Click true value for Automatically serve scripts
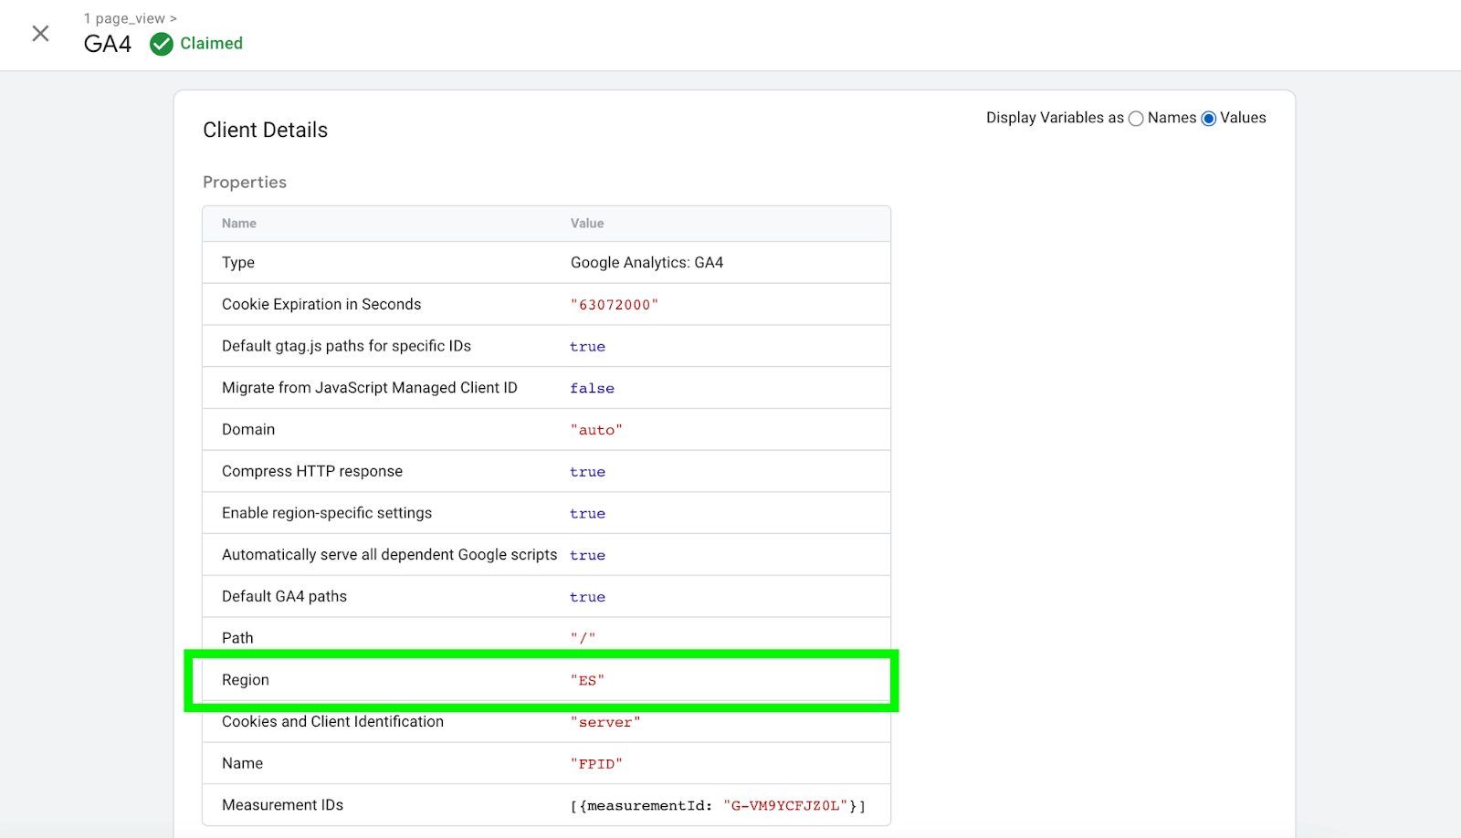The image size is (1461, 838). pos(587,556)
